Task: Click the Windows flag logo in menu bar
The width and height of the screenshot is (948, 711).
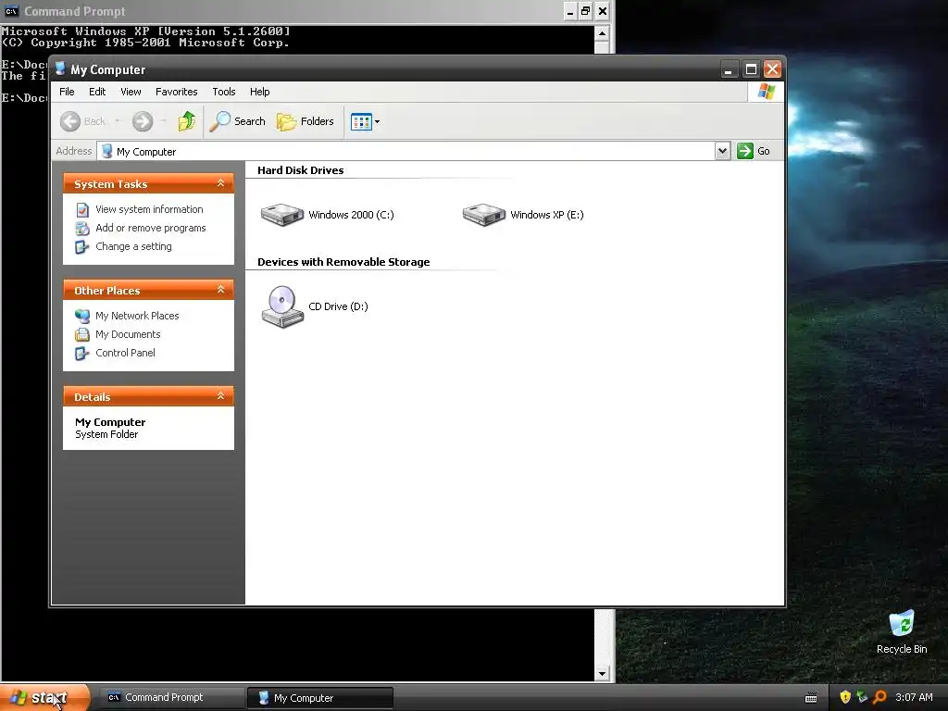Action: [x=766, y=92]
